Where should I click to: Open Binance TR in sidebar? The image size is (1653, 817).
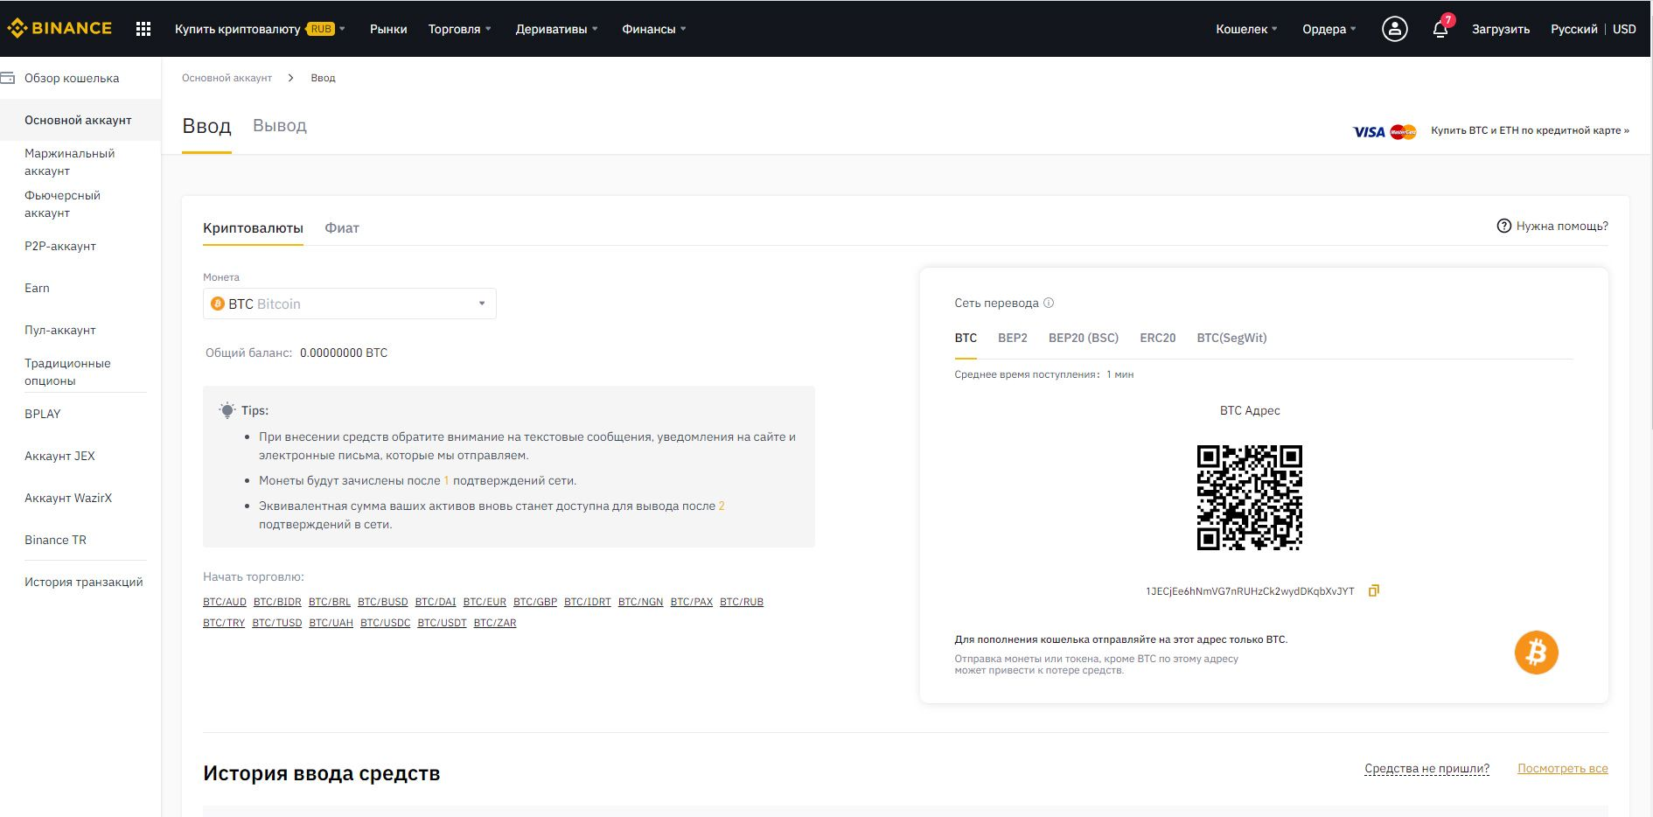[x=55, y=540]
